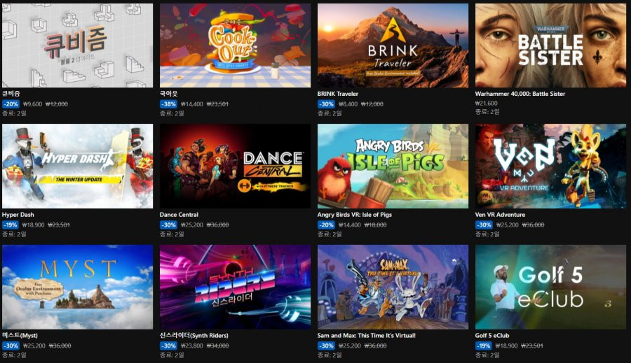Click the BRINK Traveler title link

[x=338, y=94]
